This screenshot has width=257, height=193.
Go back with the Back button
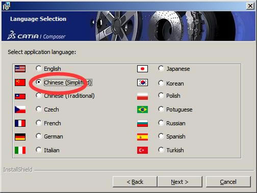pos(135,182)
